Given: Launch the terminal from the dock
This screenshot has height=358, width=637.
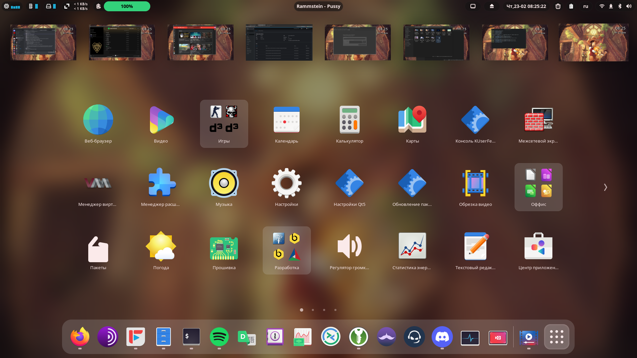Looking at the screenshot, I should click(191, 337).
